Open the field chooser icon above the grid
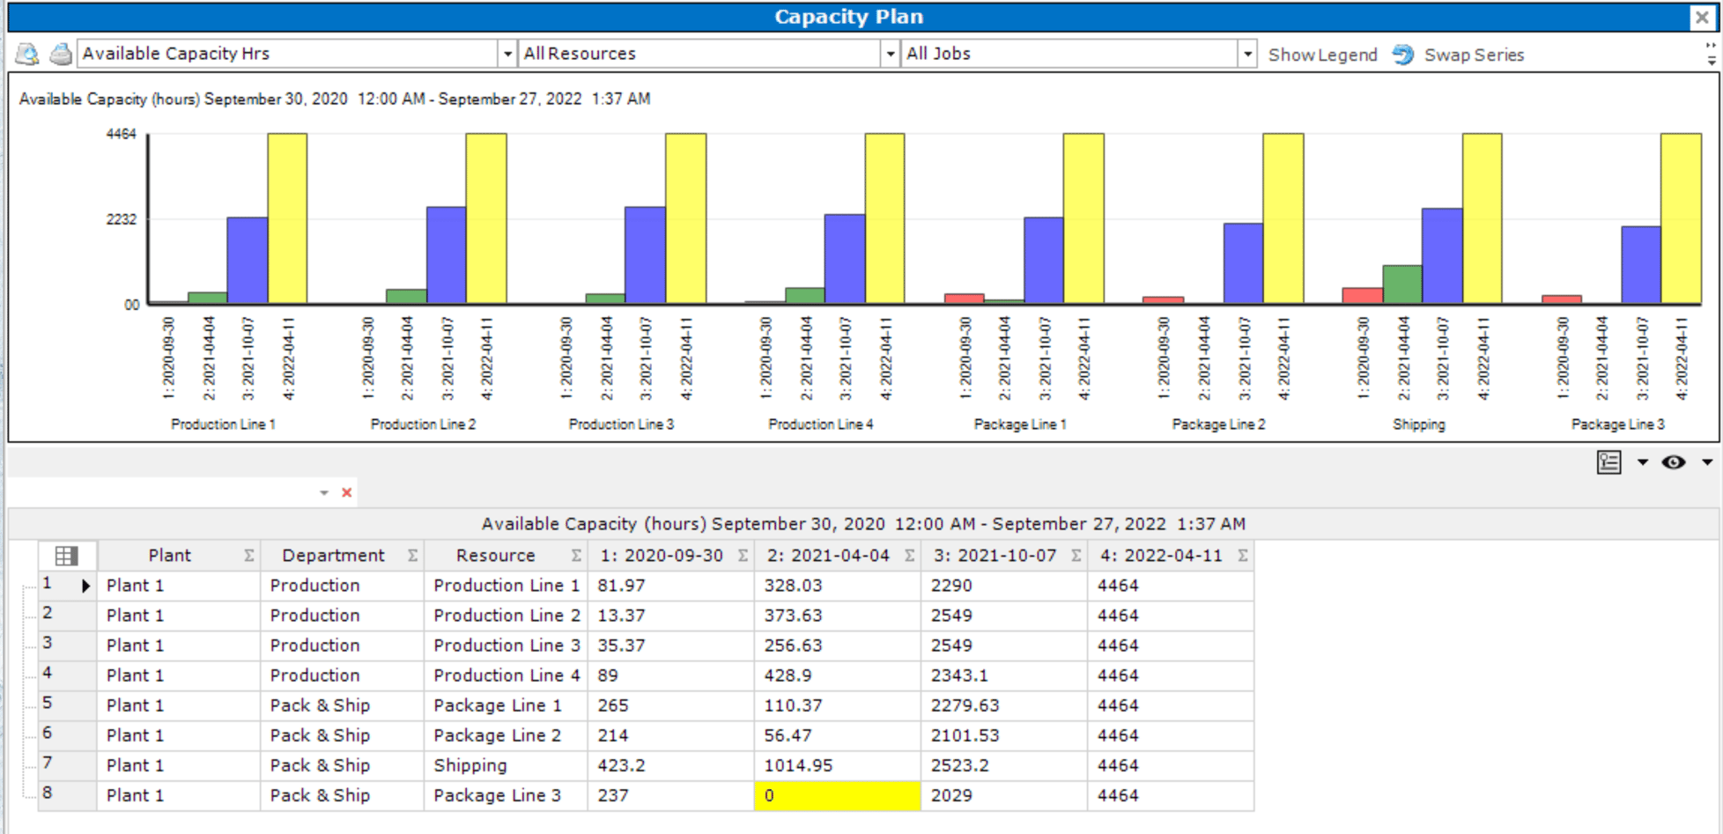This screenshot has height=834, width=1723. point(1608,461)
